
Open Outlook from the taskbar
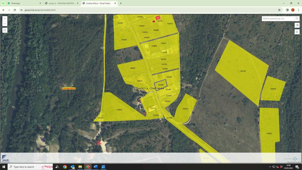(x=72, y=167)
